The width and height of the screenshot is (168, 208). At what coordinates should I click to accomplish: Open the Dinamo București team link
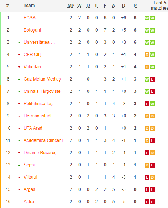point(41,153)
